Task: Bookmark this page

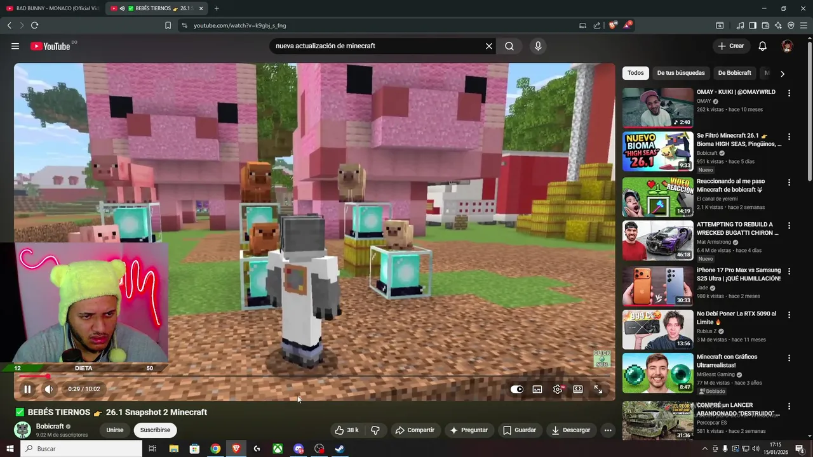Action: point(168,25)
